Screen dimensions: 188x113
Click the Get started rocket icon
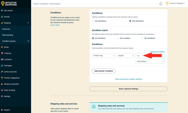(2, 11)
